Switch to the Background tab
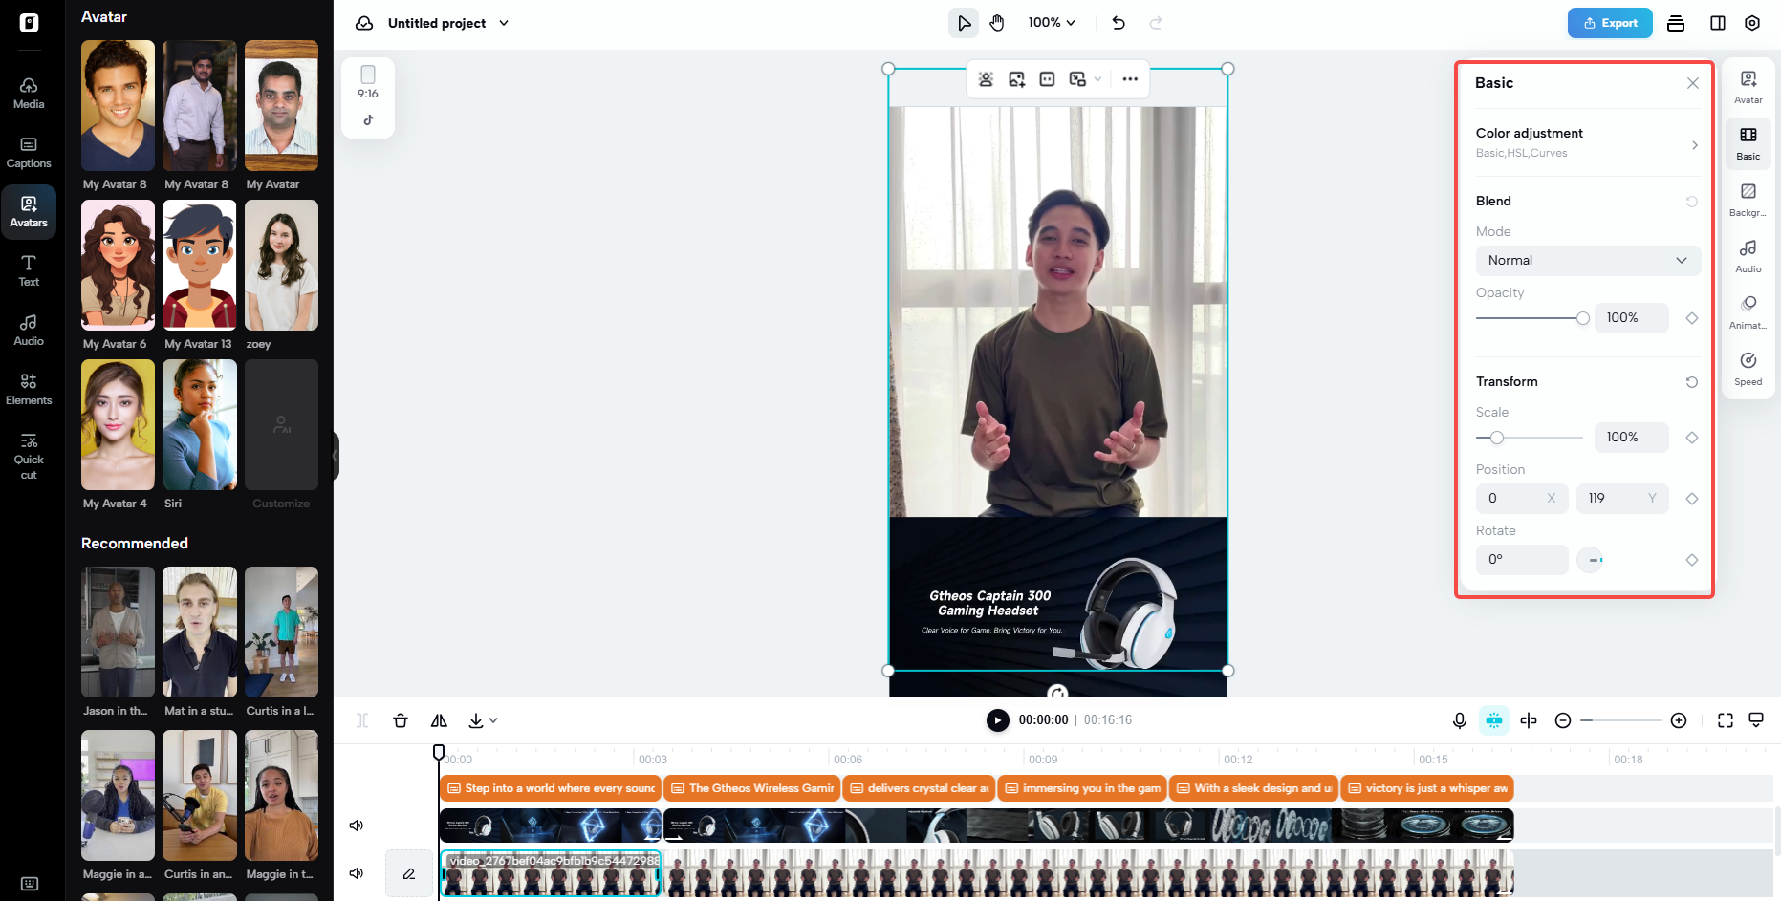The image size is (1781, 901). tap(1748, 200)
